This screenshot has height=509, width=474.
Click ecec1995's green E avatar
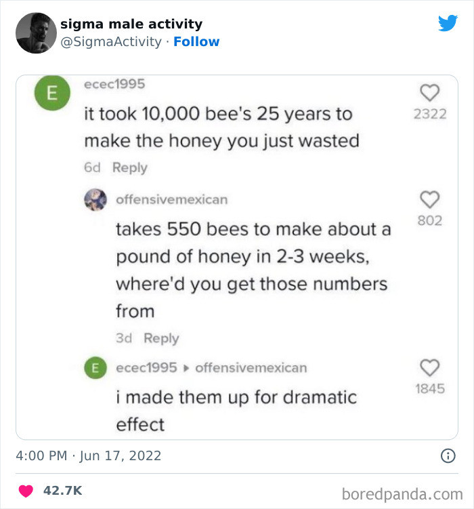(51, 96)
